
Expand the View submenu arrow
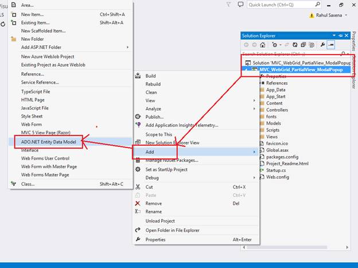tap(254, 100)
